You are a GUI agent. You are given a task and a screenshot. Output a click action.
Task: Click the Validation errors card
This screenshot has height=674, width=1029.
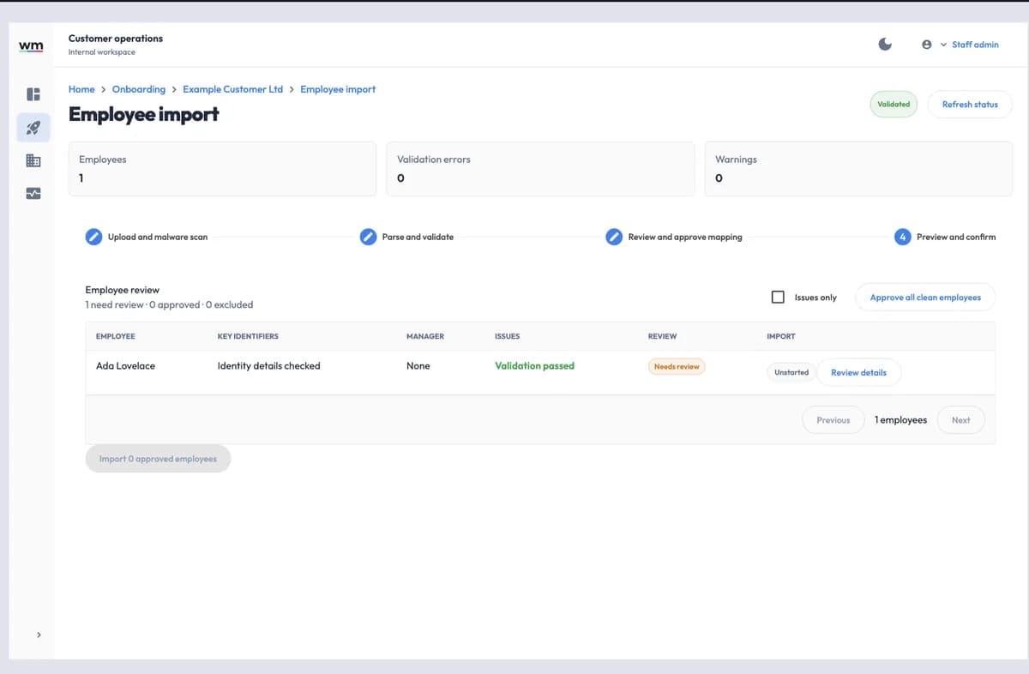[x=540, y=169]
